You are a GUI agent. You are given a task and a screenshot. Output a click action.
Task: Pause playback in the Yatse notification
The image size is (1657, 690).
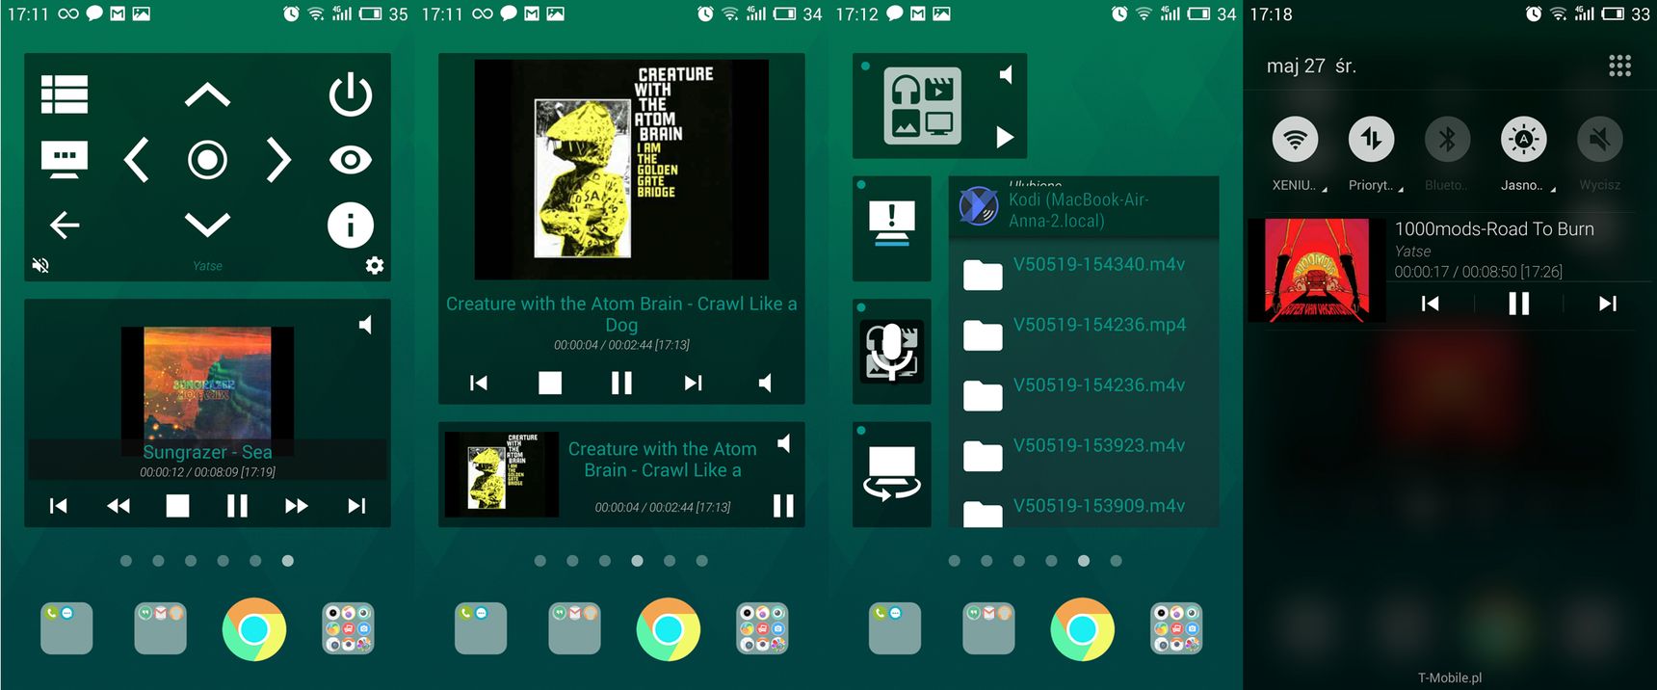point(1518,304)
